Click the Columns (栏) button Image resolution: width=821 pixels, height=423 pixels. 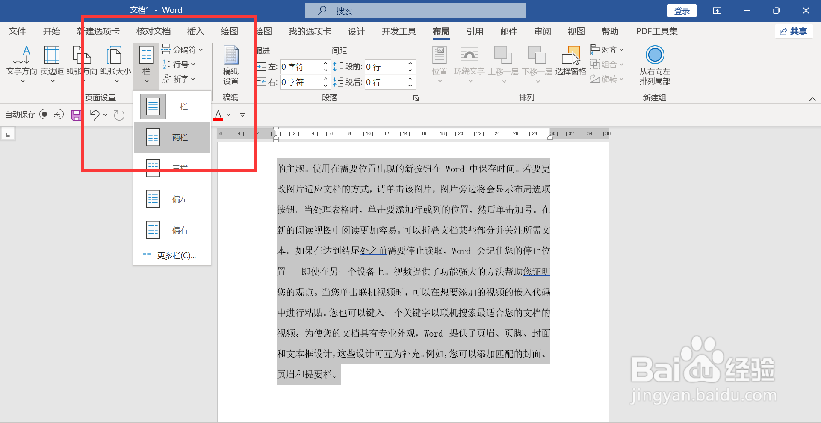pyautogui.click(x=146, y=66)
